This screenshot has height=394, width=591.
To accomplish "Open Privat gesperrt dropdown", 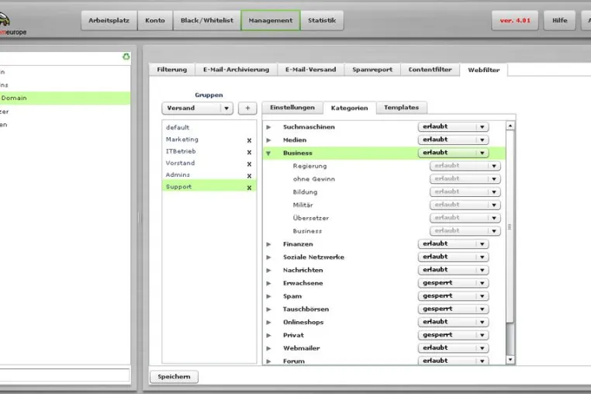I will [454, 335].
